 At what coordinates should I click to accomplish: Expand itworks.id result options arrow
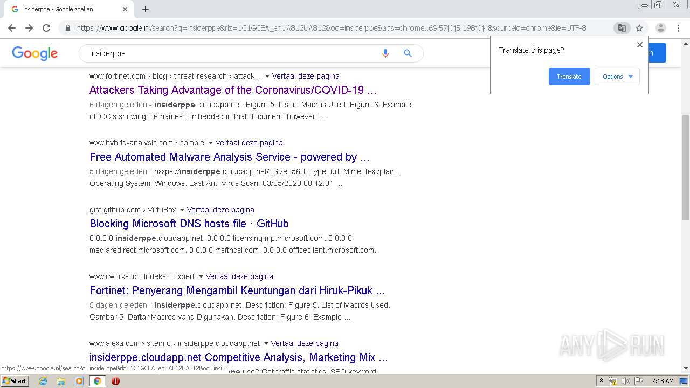point(201,277)
